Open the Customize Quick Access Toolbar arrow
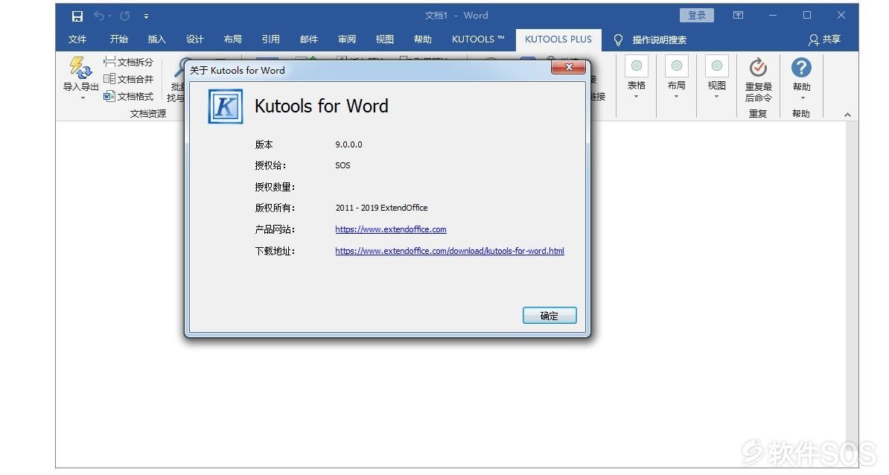The height and width of the screenshot is (475, 889). click(146, 16)
